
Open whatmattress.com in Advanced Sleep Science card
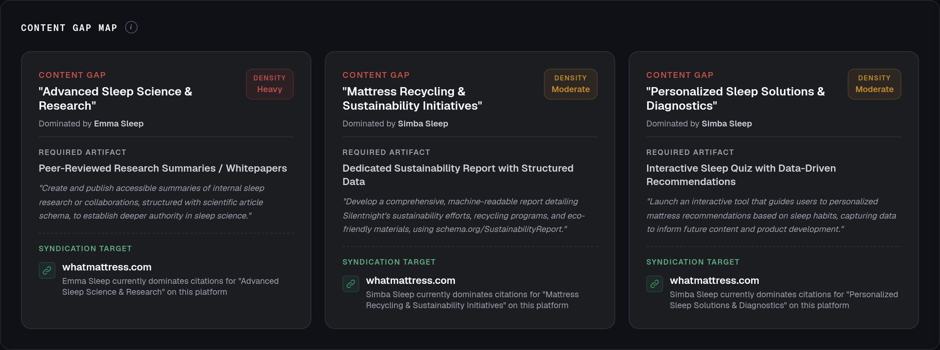107,267
